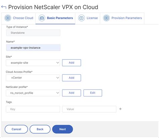Edit the ns_nsroot_profile NetScaler profile
This screenshot has width=159, height=138.
[x=93, y=93]
